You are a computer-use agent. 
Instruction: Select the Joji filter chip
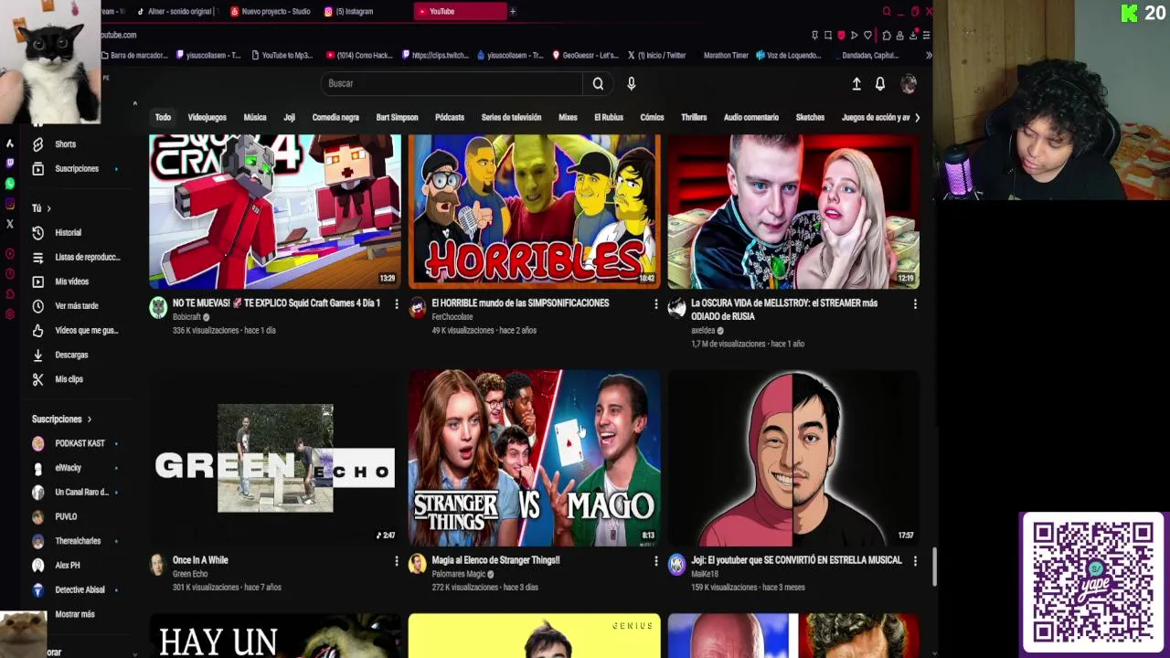point(289,118)
